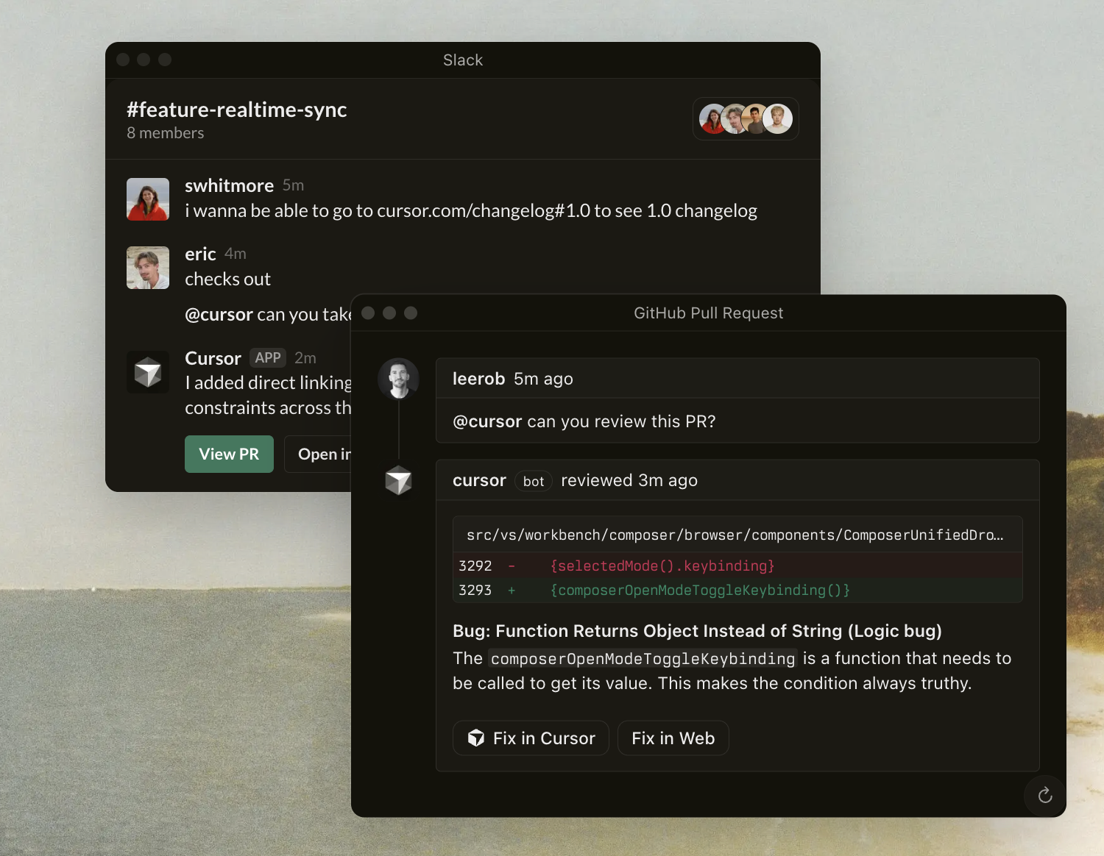Screen dimensions: 1104x856
Task: Click the '5m ago' timestamp on leerob's comment
Action: (x=543, y=379)
